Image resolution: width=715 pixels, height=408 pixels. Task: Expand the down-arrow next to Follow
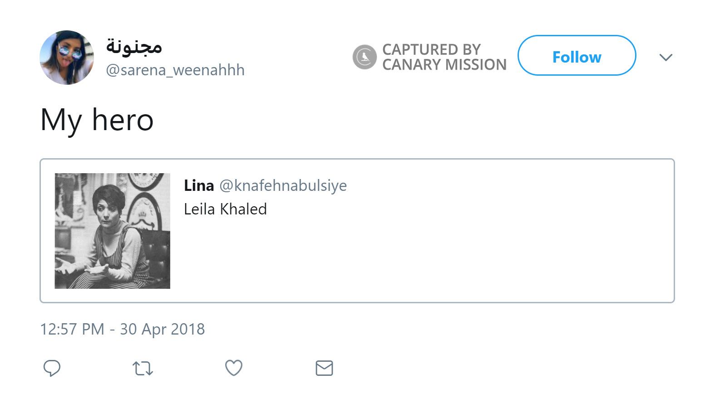(x=666, y=58)
